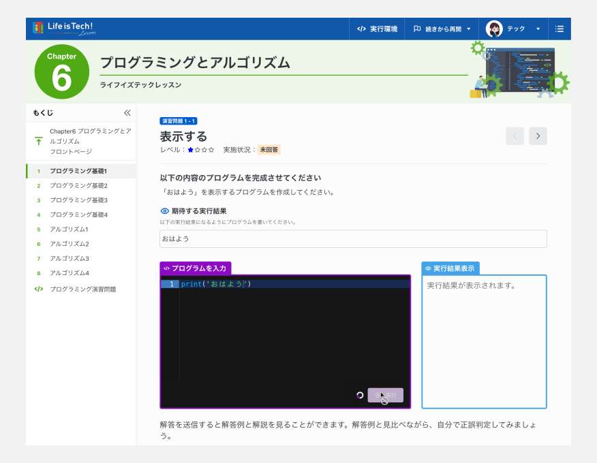
Task: Click the green up-arrow front page icon
Action: 38,141
